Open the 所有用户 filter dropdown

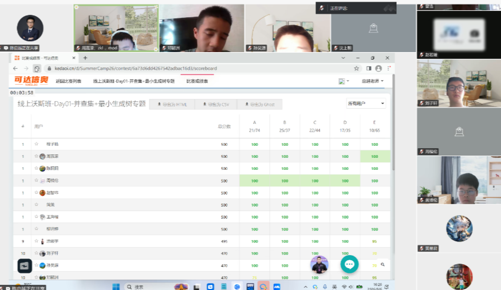[x=366, y=104]
